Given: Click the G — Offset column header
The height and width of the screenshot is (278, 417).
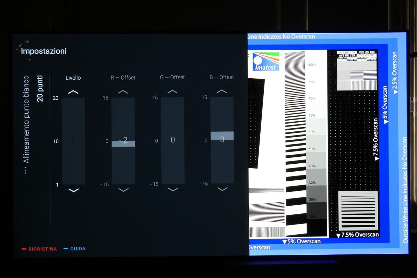Looking at the screenshot, I should (x=172, y=77).
